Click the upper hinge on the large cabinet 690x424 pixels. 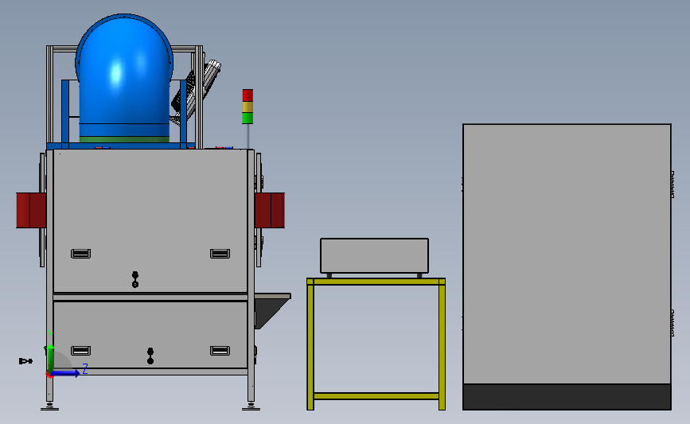[x=672, y=185]
